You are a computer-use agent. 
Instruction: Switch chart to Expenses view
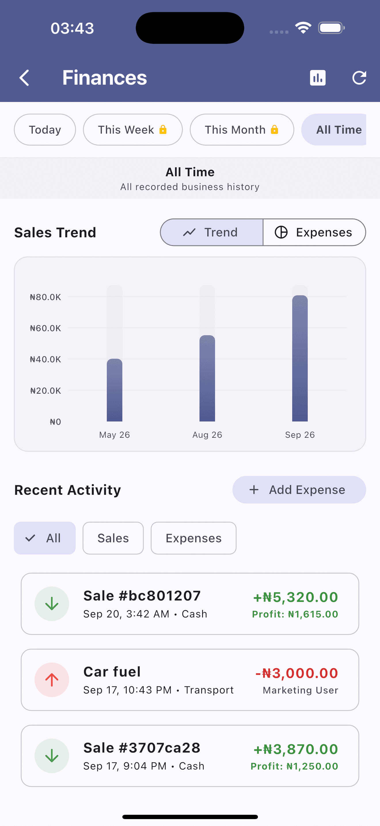coord(314,232)
